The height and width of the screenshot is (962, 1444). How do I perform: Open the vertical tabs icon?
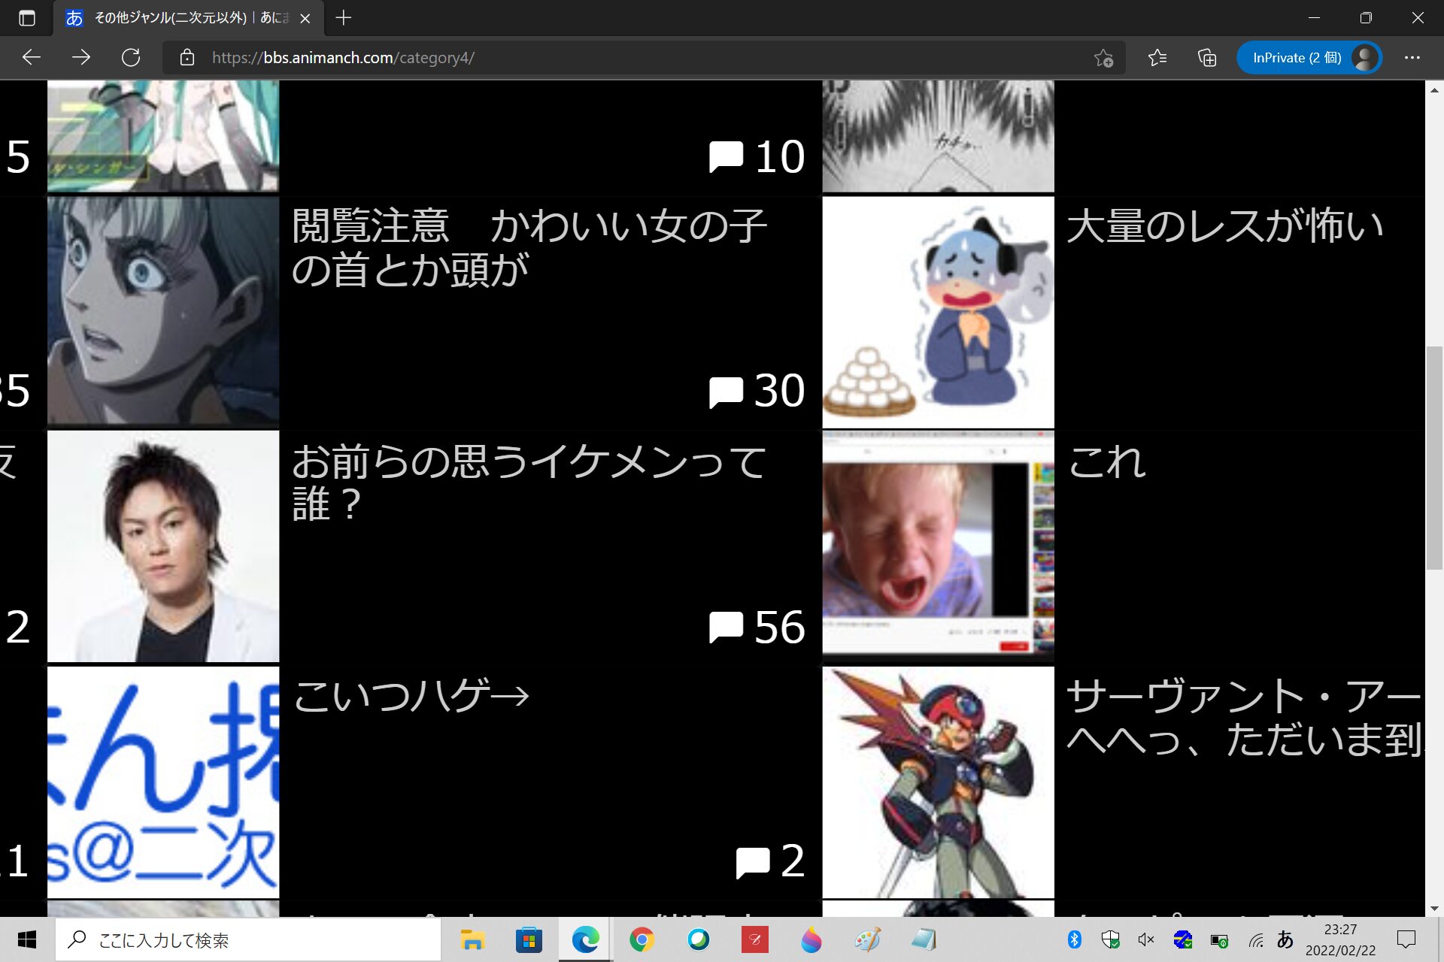[x=27, y=18]
